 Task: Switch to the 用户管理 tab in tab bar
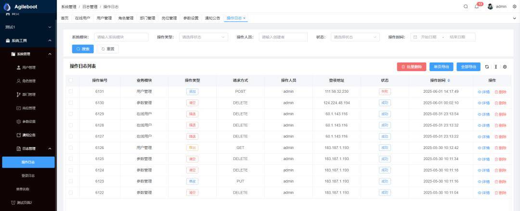coord(104,18)
